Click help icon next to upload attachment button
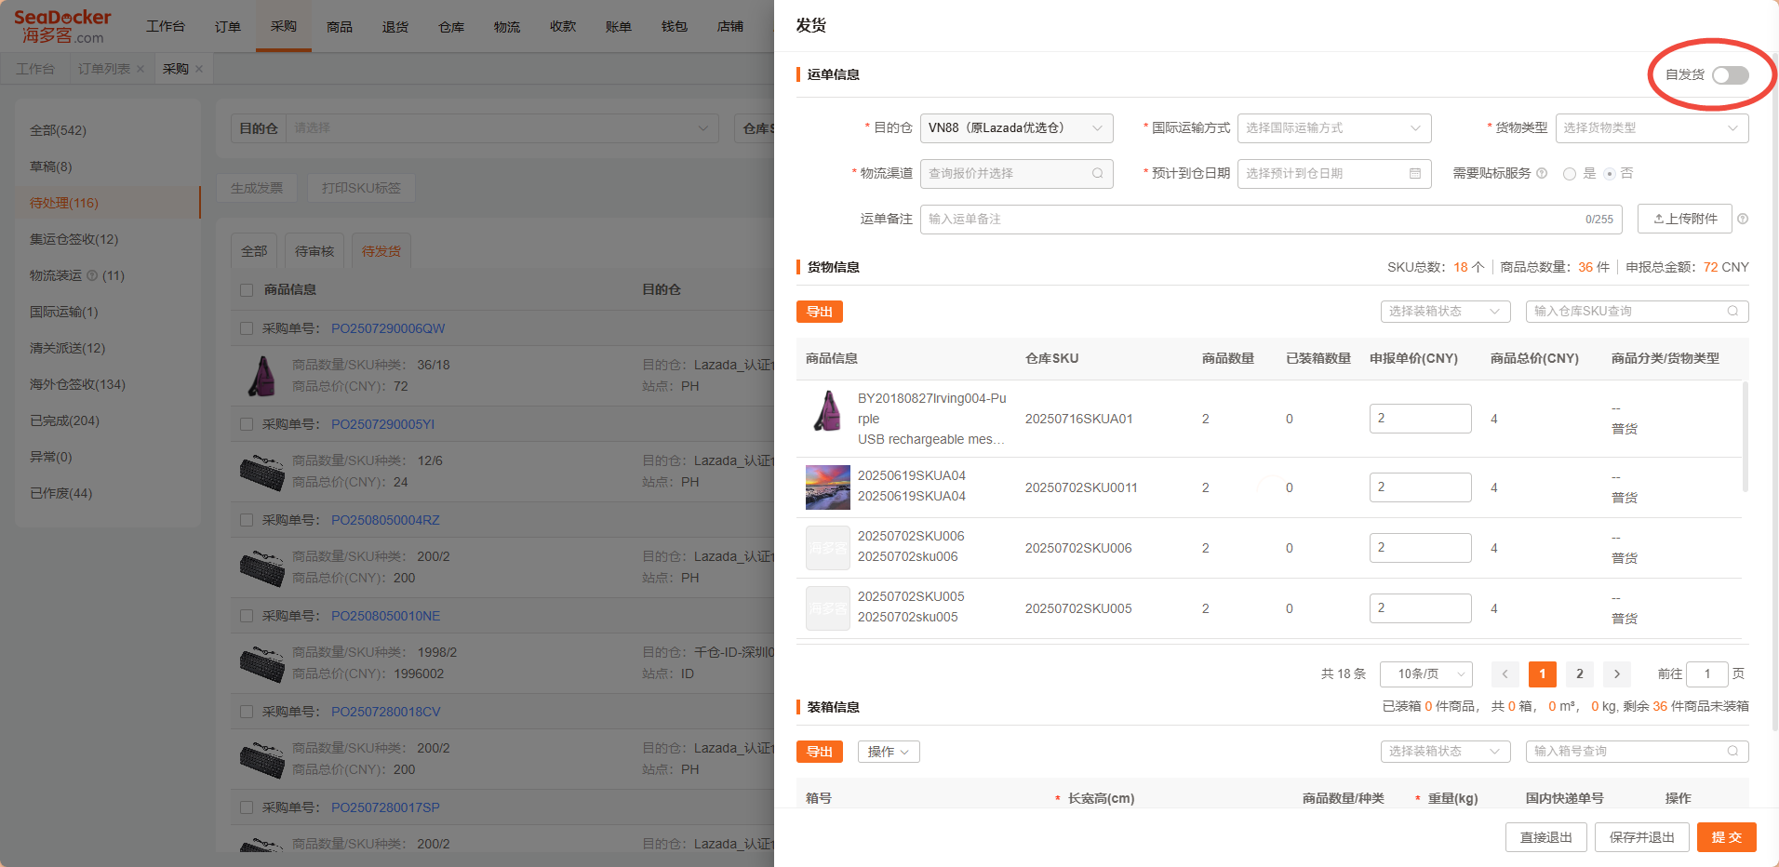This screenshot has width=1779, height=867. (x=1743, y=219)
